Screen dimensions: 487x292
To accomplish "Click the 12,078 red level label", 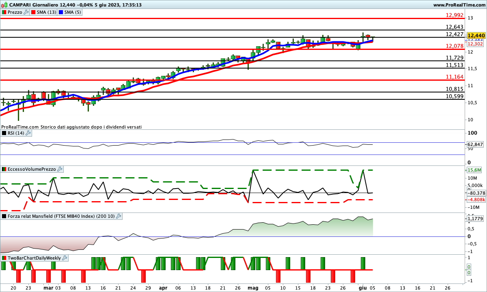I will pyautogui.click(x=455, y=46).
